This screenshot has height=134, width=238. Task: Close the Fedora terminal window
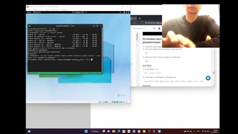coord(101,26)
